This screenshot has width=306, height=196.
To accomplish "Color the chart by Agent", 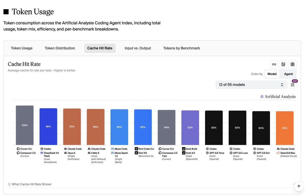I will 288,74.
